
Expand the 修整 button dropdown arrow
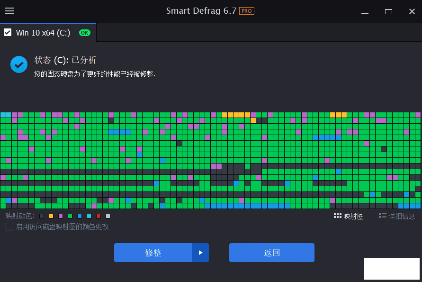pos(200,253)
